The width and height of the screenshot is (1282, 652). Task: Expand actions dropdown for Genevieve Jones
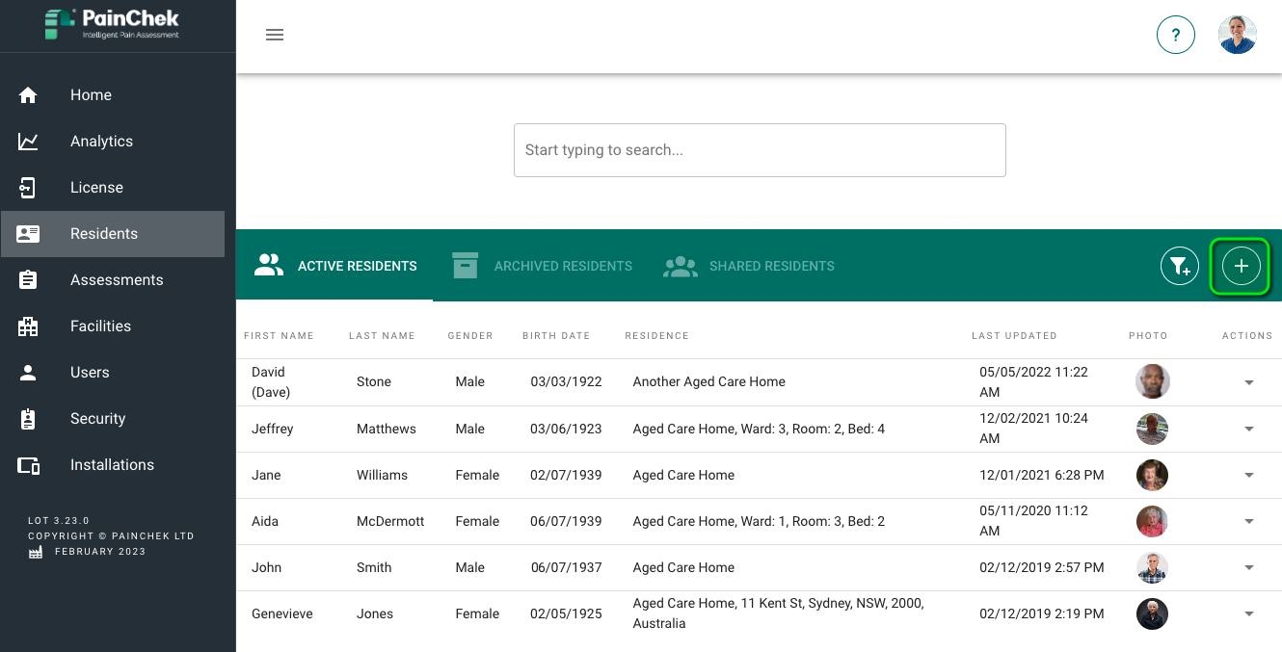1248,613
